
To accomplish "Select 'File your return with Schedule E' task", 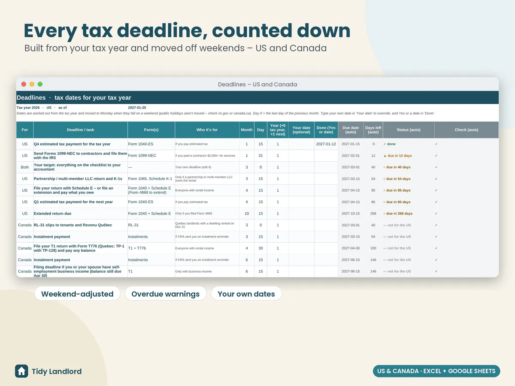I will coord(81,190).
